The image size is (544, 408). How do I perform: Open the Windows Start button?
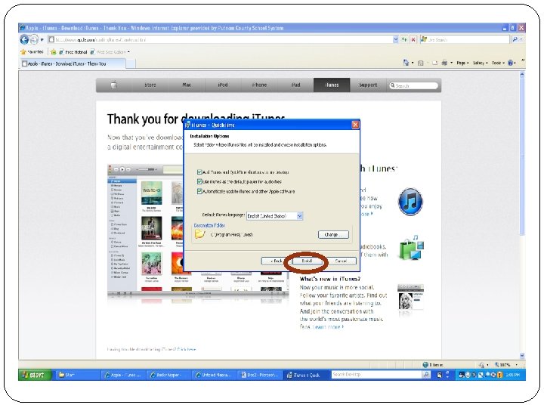pyautogui.click(x=35, y=375)
